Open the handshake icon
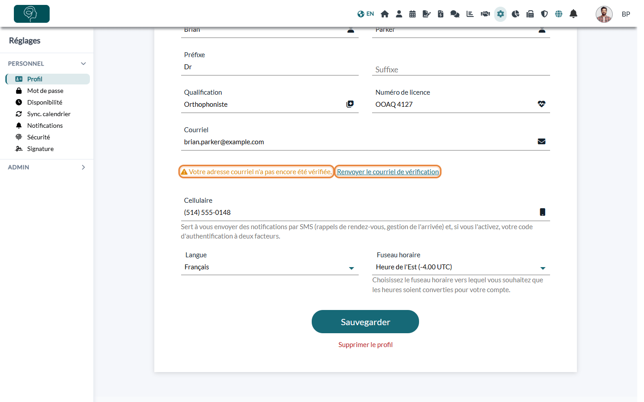Viewport: 644px width, 402px height. coord(485,14)
